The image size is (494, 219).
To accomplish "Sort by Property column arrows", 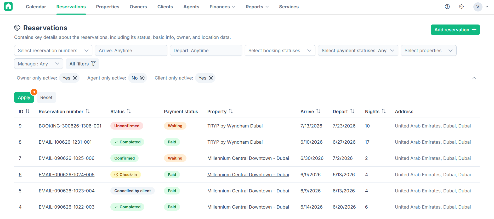I will coord(231,111).
